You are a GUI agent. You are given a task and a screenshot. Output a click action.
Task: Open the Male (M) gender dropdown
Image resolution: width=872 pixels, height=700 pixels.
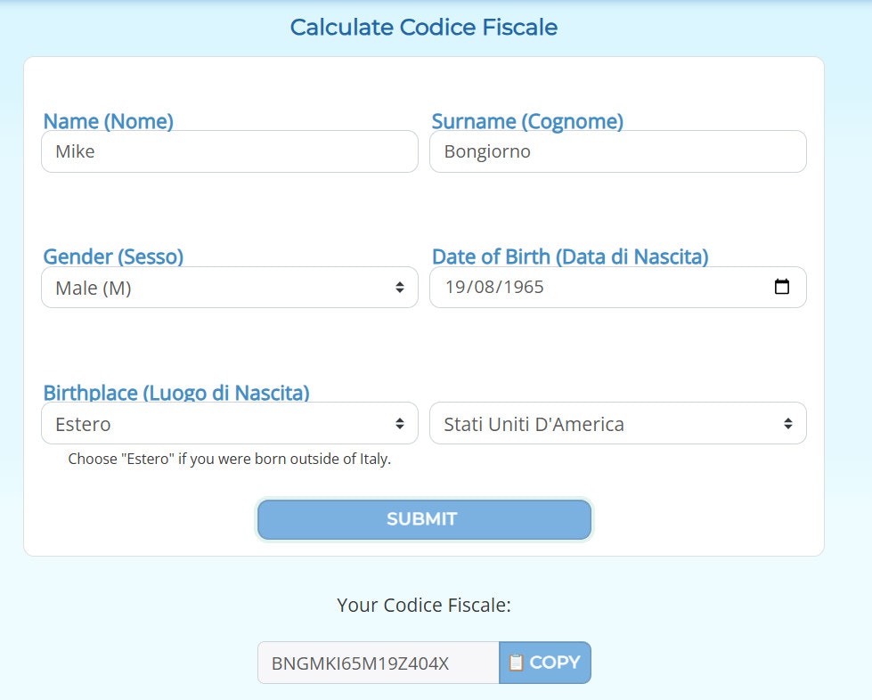pos(230,287)
